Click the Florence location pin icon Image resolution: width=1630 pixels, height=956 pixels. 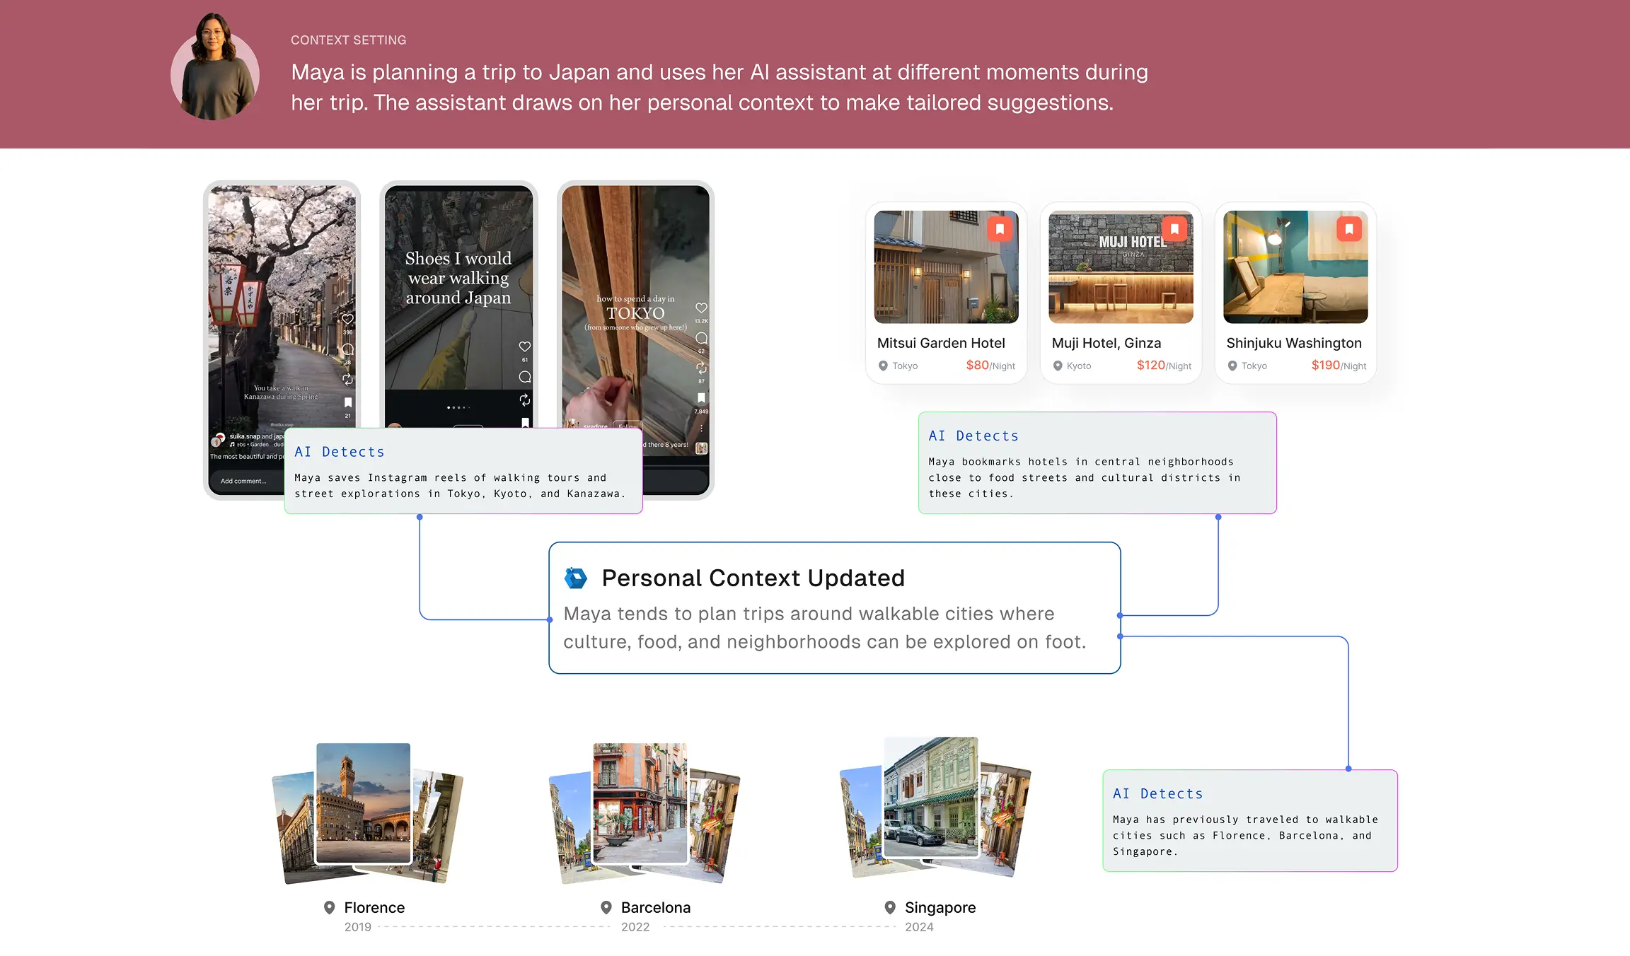point(329,907)
